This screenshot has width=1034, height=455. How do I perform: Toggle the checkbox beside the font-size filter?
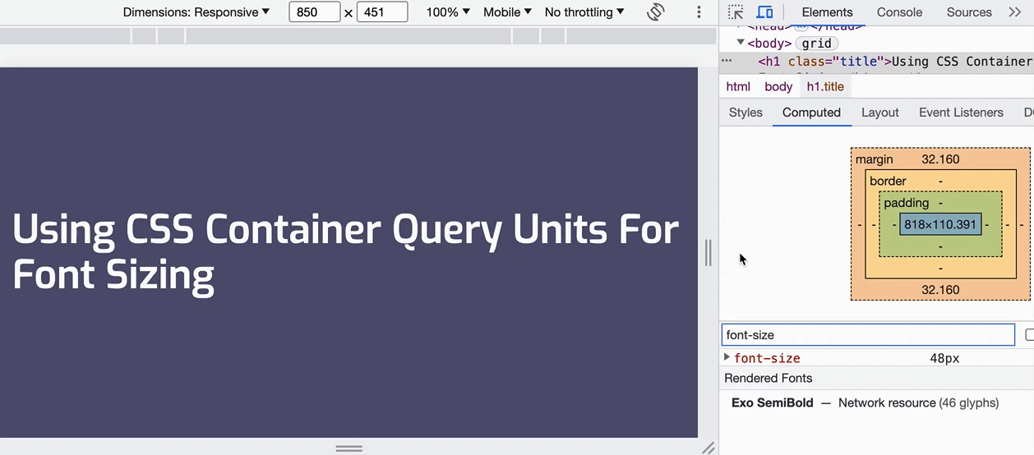click(1029, 334)
